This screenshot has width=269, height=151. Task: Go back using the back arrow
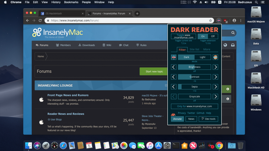pyautogui.click(x=27, y=21)
